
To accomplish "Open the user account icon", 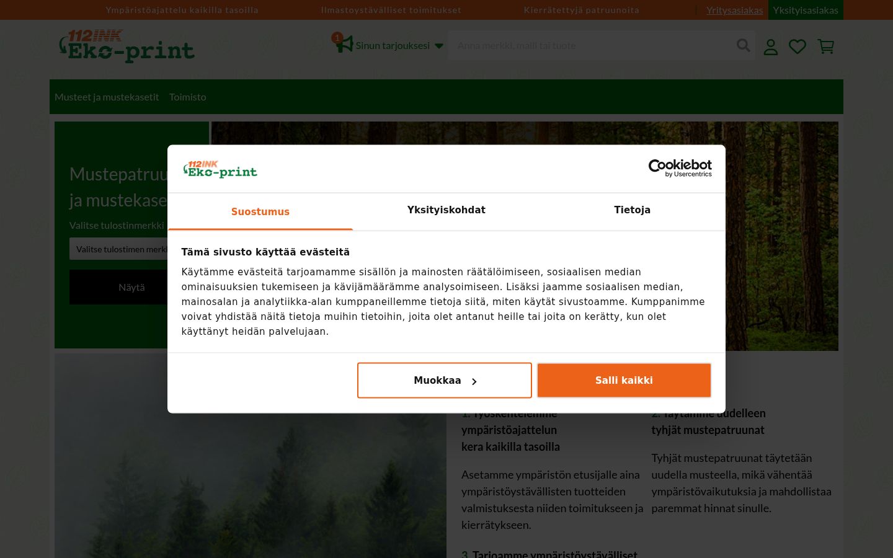I will click(770, 46).
